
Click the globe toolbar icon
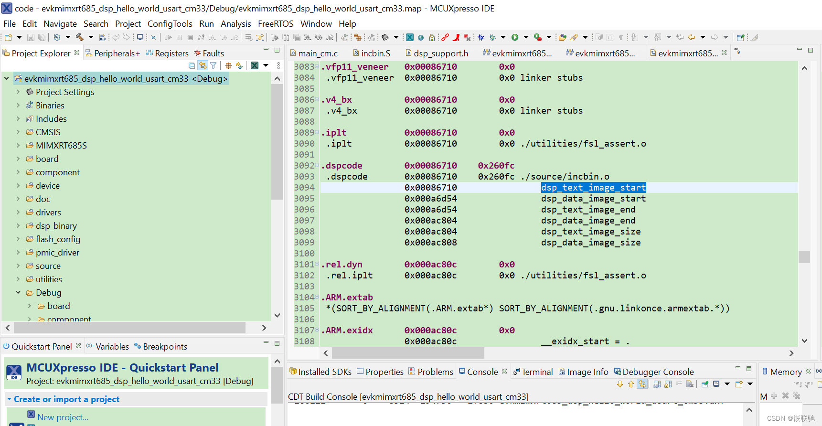click(420, 37)
